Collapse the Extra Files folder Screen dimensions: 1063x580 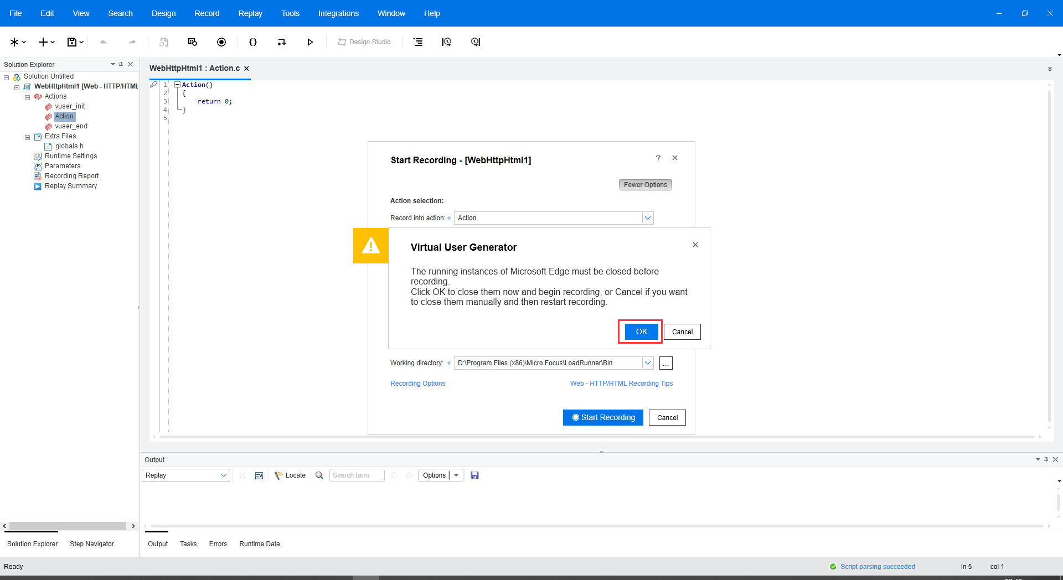(x=28, y=137)
